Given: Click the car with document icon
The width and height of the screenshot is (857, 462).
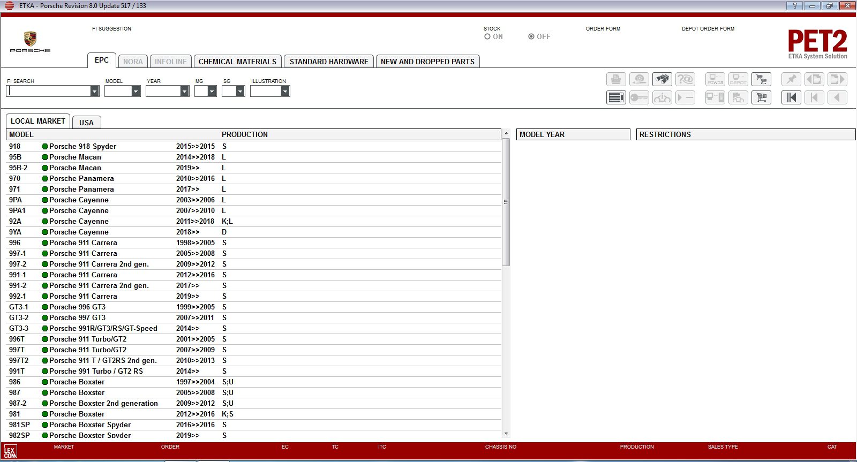Looking at the screenshot, I should [x=738, y=97].
